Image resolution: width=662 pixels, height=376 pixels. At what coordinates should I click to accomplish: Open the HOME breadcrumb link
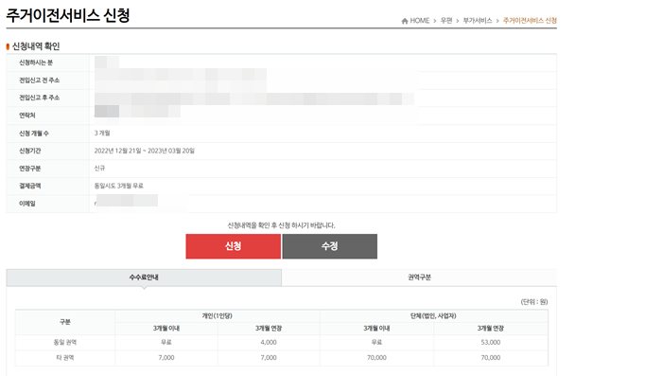(420, 20)
